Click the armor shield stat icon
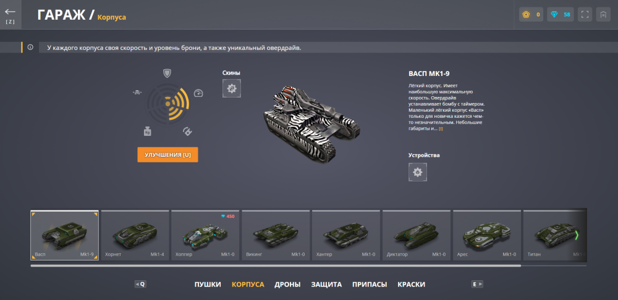Viewport: 618px width, 300px height. [167, 73]
